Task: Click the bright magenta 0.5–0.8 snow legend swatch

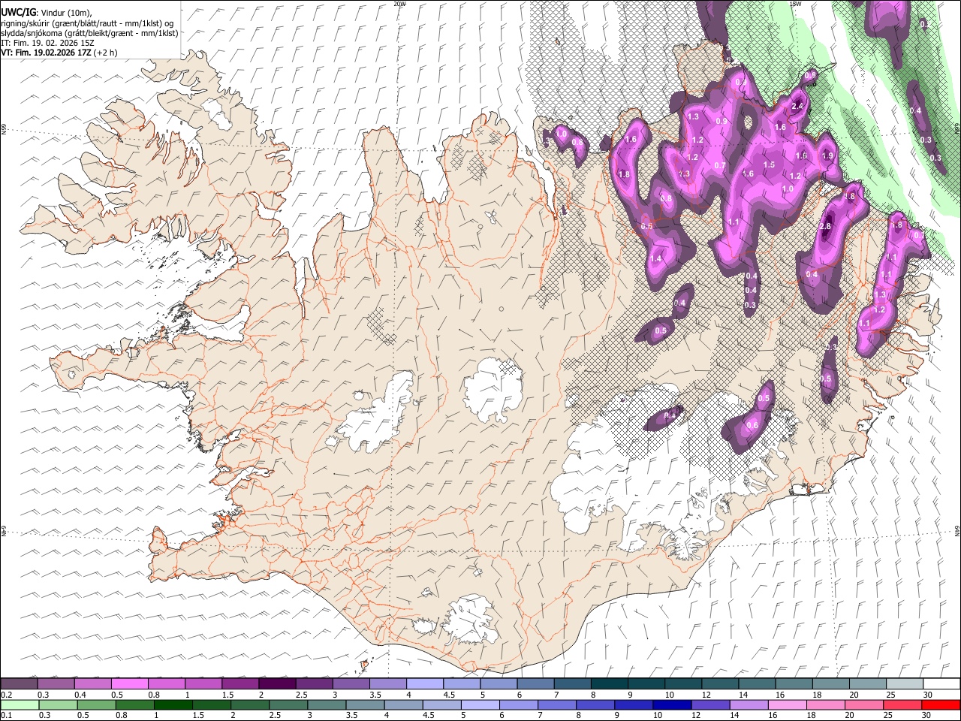Action: pos(130,684)
